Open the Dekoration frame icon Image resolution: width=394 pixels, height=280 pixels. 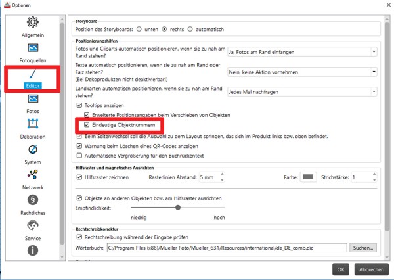(33, 124)
